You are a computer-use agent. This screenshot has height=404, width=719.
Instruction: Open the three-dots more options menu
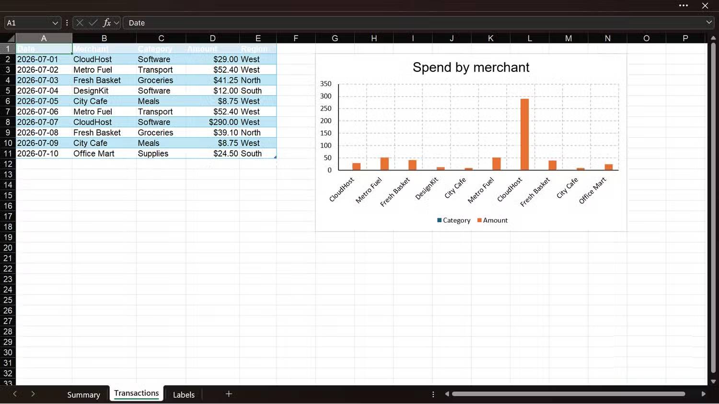tap(684, 6)
